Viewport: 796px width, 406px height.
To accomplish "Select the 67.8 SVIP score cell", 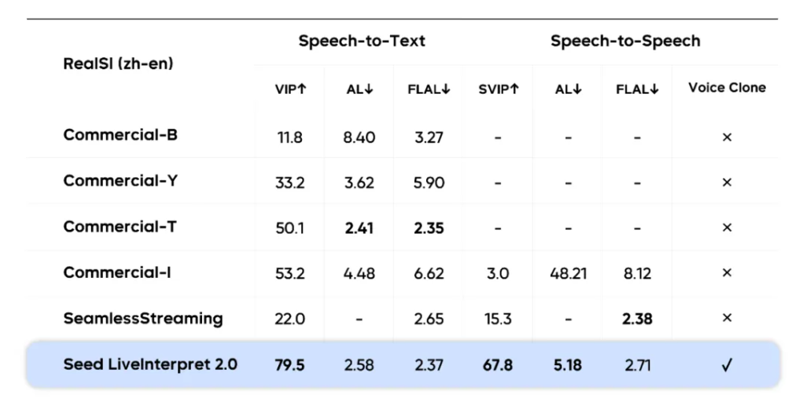I will (499, 365).
